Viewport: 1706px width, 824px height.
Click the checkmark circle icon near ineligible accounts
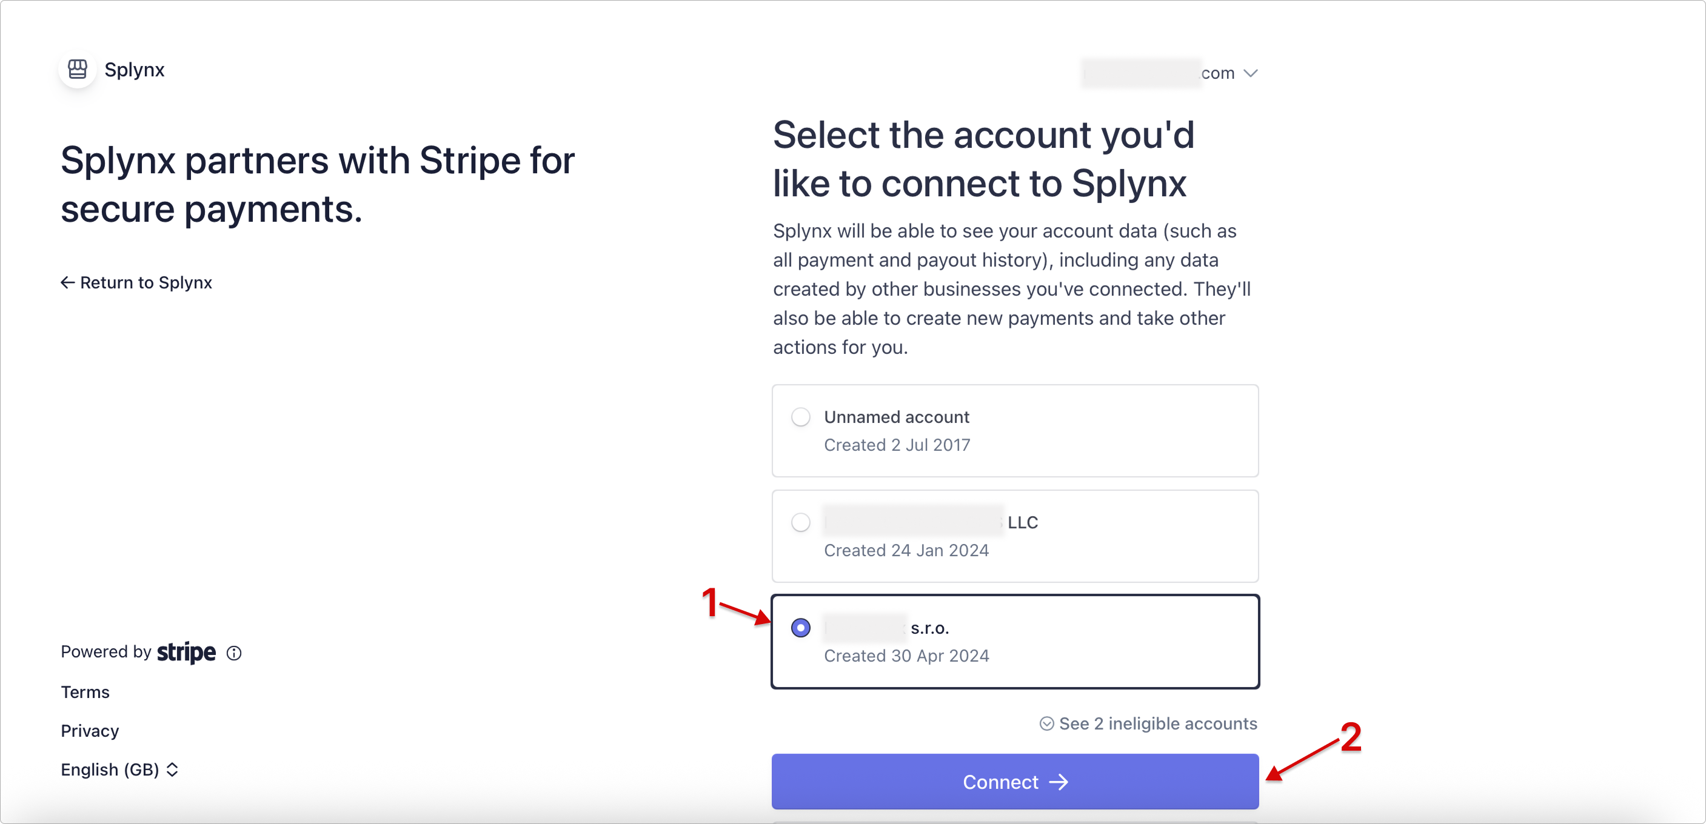click(x=1046, y=723)
